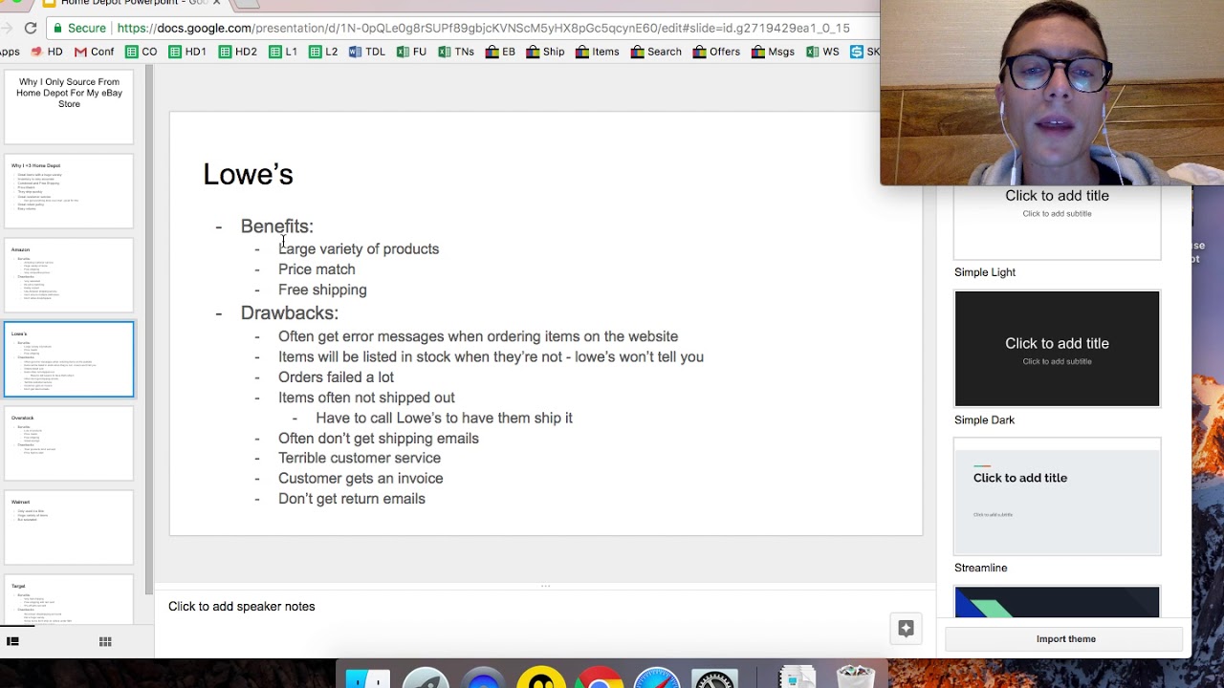
Task: Click the Terrible customer service bullet
Action: point(360,458)
